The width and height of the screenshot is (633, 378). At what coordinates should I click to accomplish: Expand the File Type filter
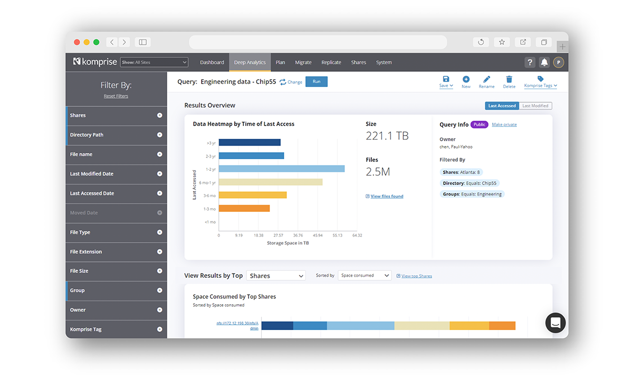tap(159, 232)
